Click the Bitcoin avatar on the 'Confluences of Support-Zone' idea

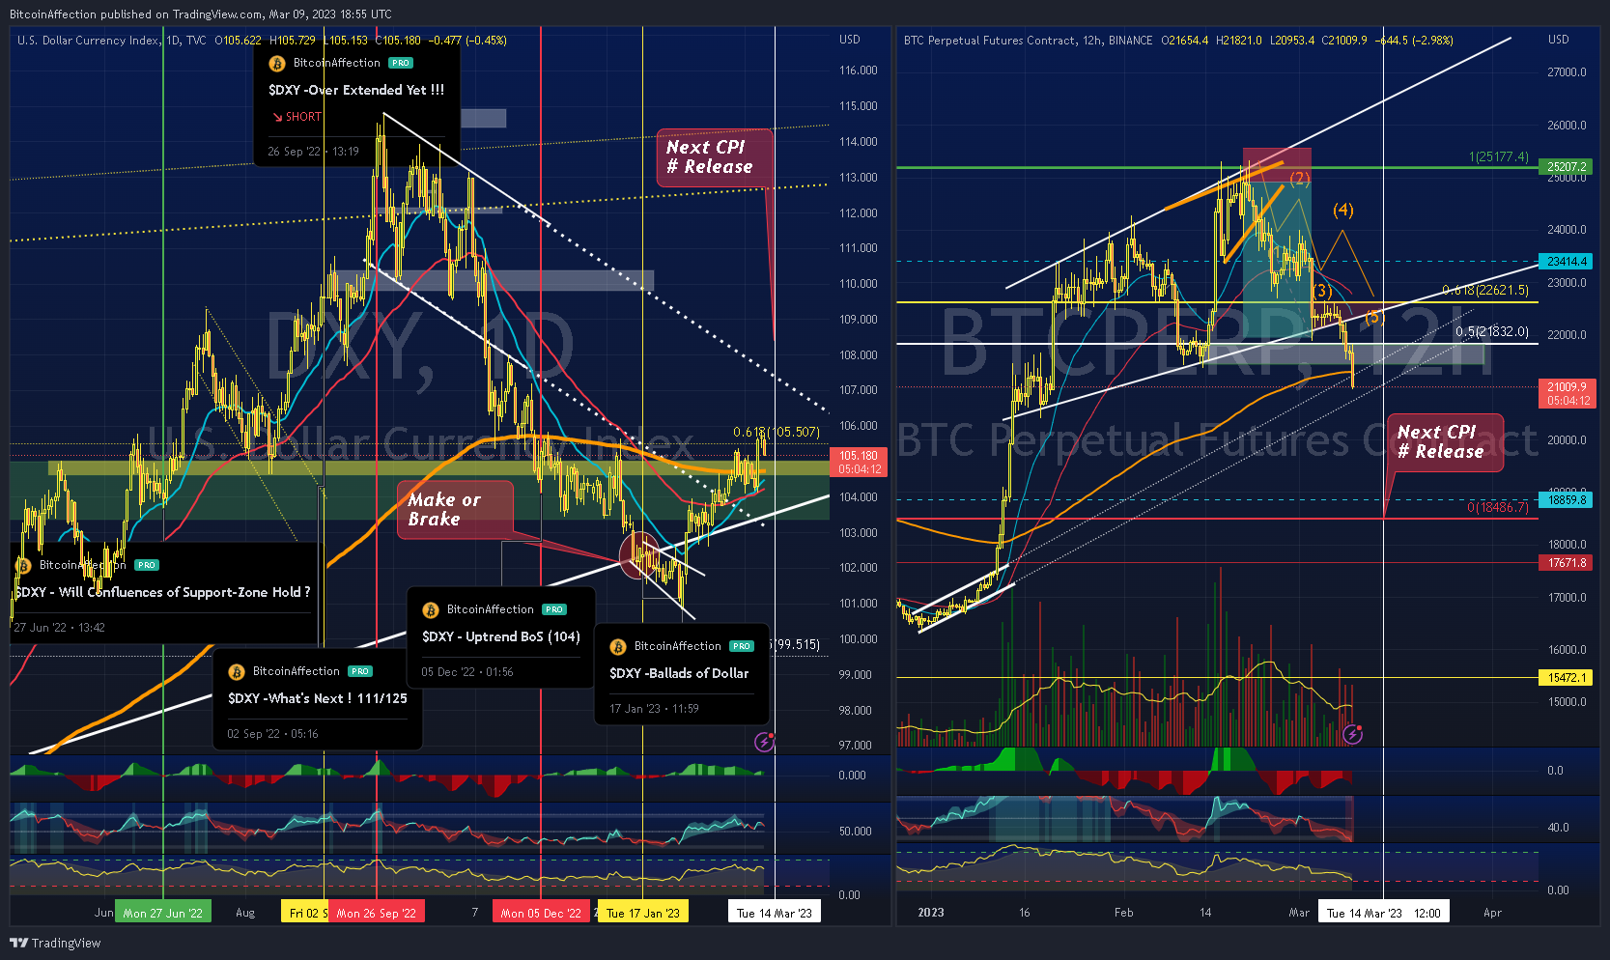23,566
